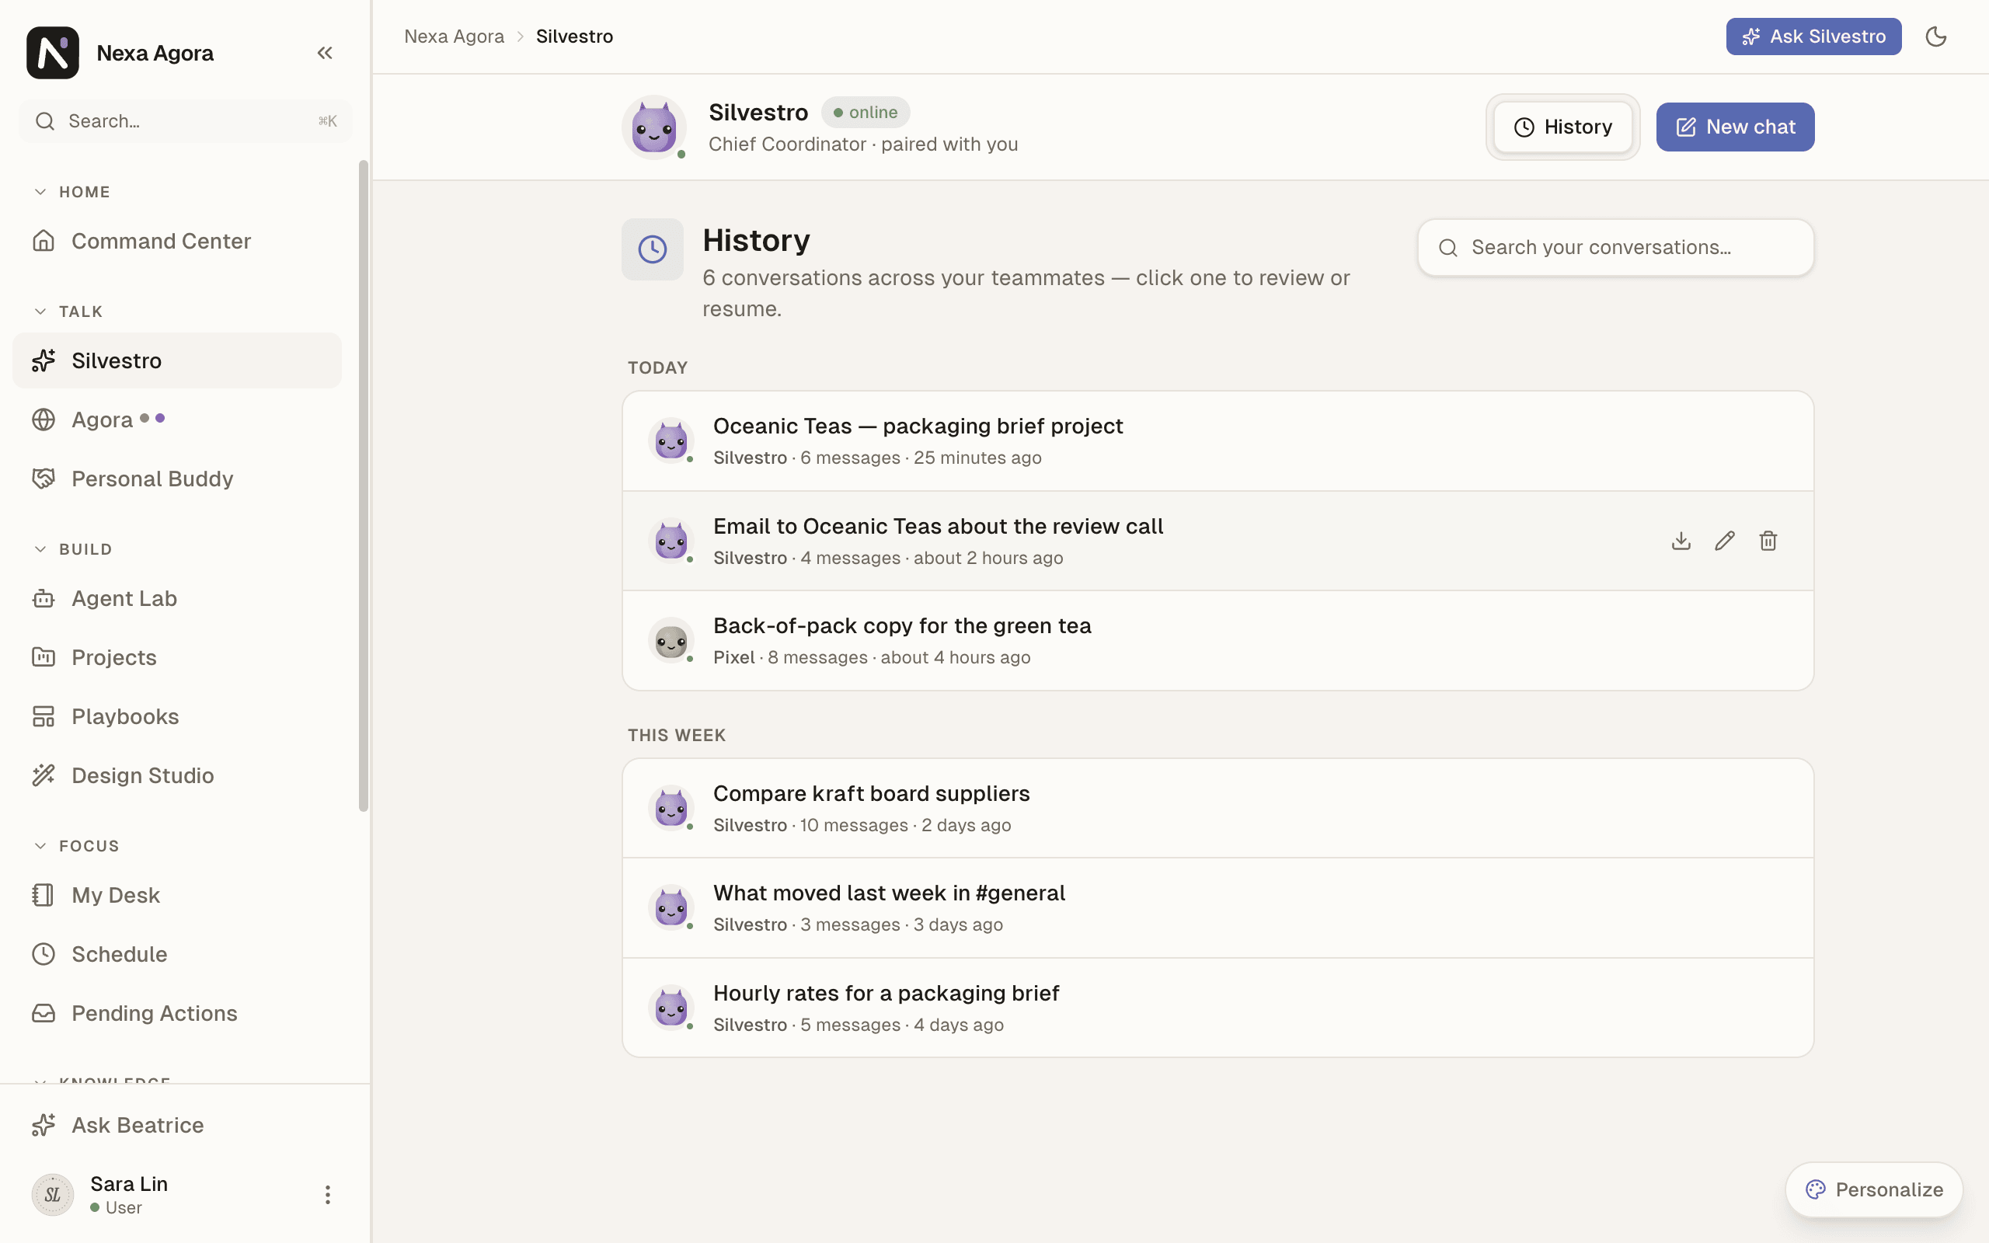Toggle the History view button
Screen dimensions: 1989x1243
(x=1562, y=127)
